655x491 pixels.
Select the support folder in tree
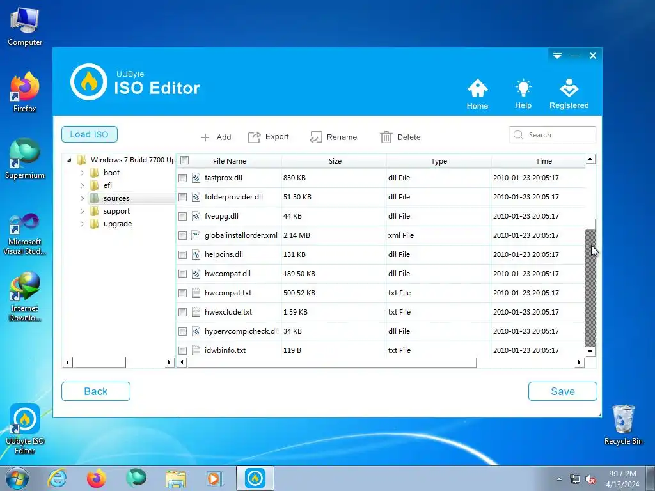(x=116, y=211)
